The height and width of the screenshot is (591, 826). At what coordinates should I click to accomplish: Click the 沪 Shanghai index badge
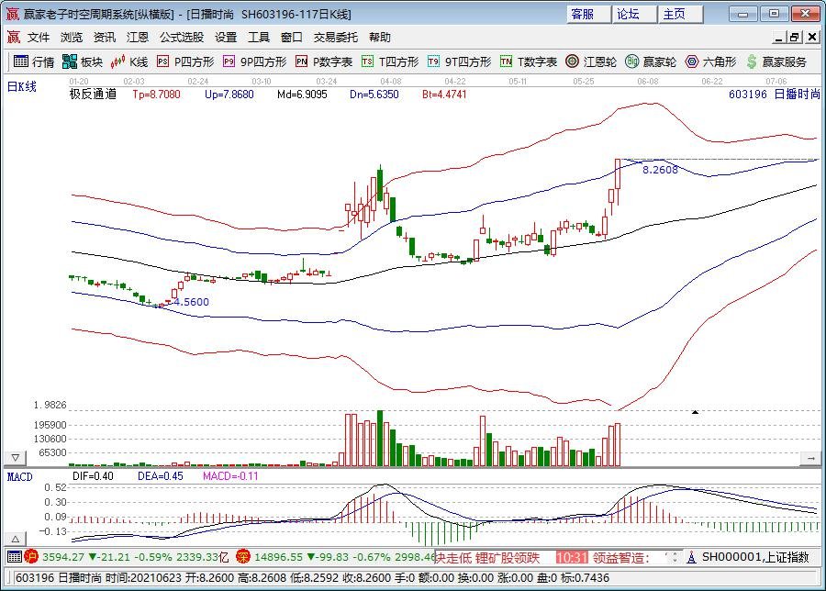point(31,556)
